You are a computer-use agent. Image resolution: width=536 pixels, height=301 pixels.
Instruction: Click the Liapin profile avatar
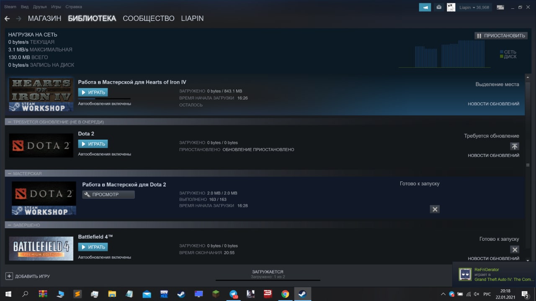451,7
